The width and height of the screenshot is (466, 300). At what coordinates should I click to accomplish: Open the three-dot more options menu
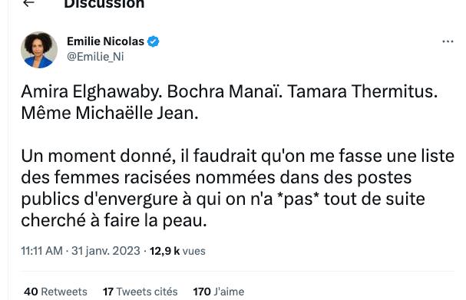pyautogui.click(x=448, y=41)
